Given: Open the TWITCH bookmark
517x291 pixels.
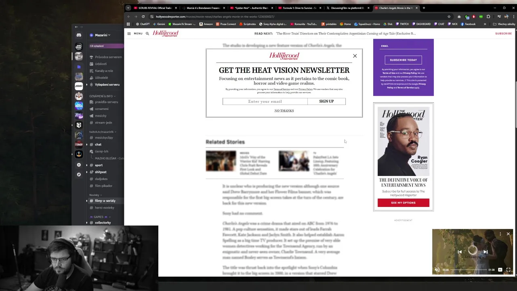Looking at the screenshot, I should tap(402, 24).
